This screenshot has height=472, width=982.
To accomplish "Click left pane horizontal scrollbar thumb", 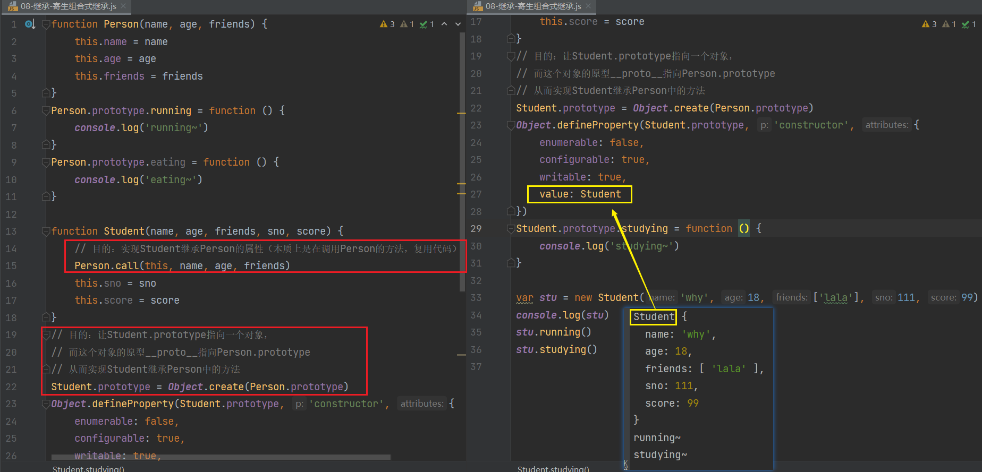I will pyautogui.click(x=221, y=457).
